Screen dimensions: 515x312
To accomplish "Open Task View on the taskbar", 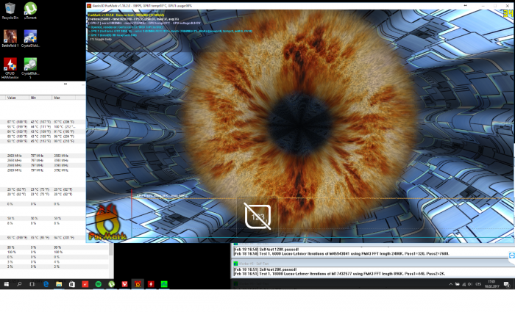I will [x=32, y=283].
